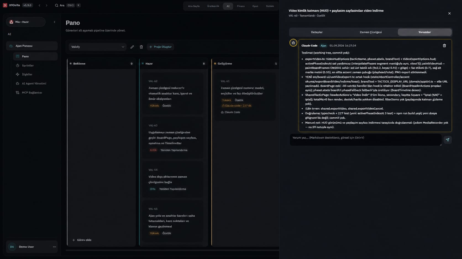
Task: Click the horizontal scrollbar below the board
Action: coord(172,250)
